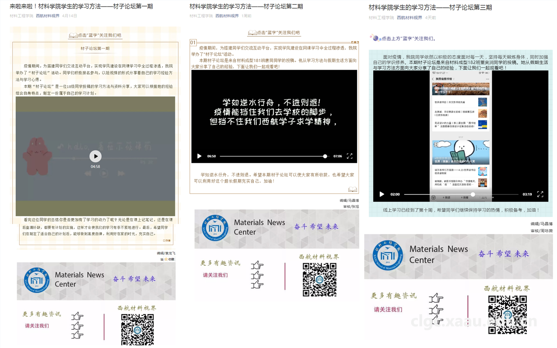Viewport: 557px width, 348px height.
Task: Open 西航材料视界 account link in second article
Action: [227, 16]
